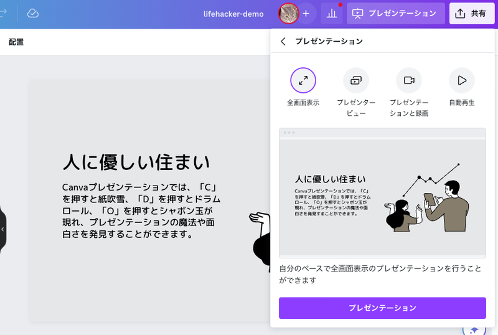The height and width of the screenshot is (335, 498).
Task: Click the hand illustration on the slide
Action: coord(260,242)
